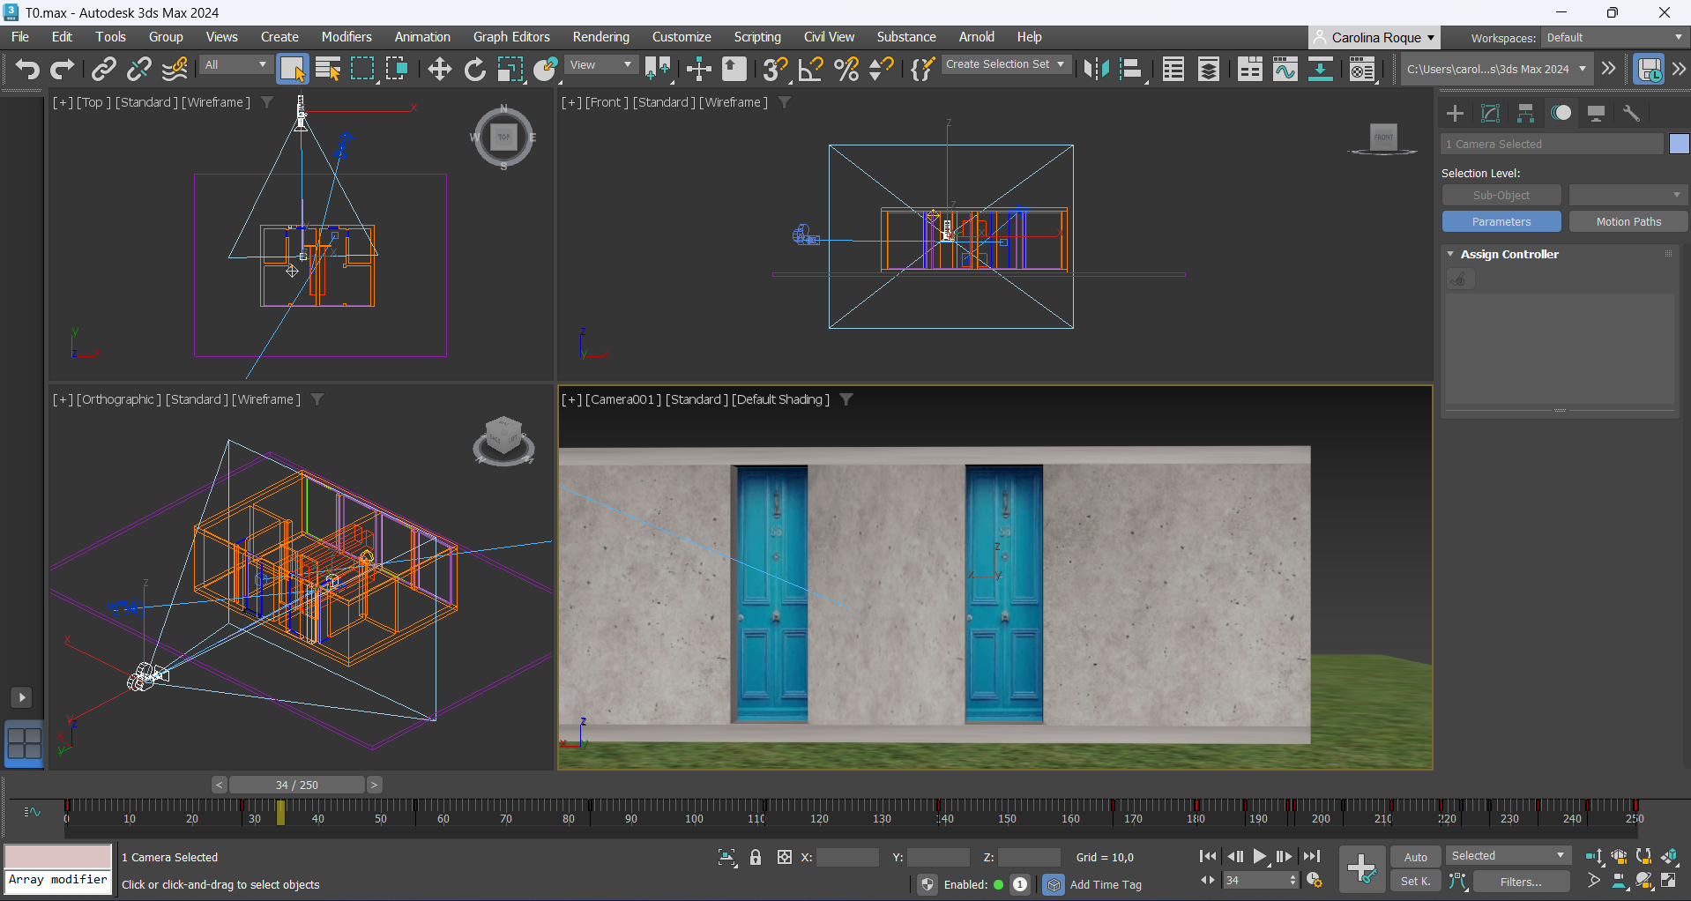
Task: Expand Create Selection Set dropdown
Action: (x=1061, y=64)
